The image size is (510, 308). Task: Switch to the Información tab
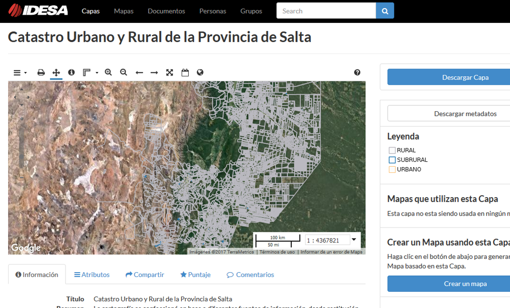pyautogui.click(x=37, y=274)
